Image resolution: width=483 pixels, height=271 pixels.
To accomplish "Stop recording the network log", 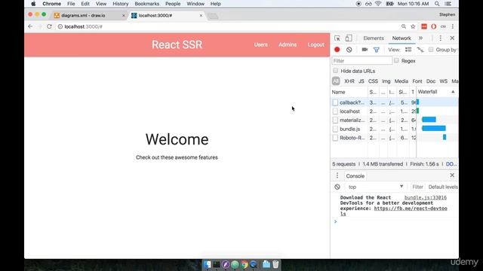I will point(337,50).
